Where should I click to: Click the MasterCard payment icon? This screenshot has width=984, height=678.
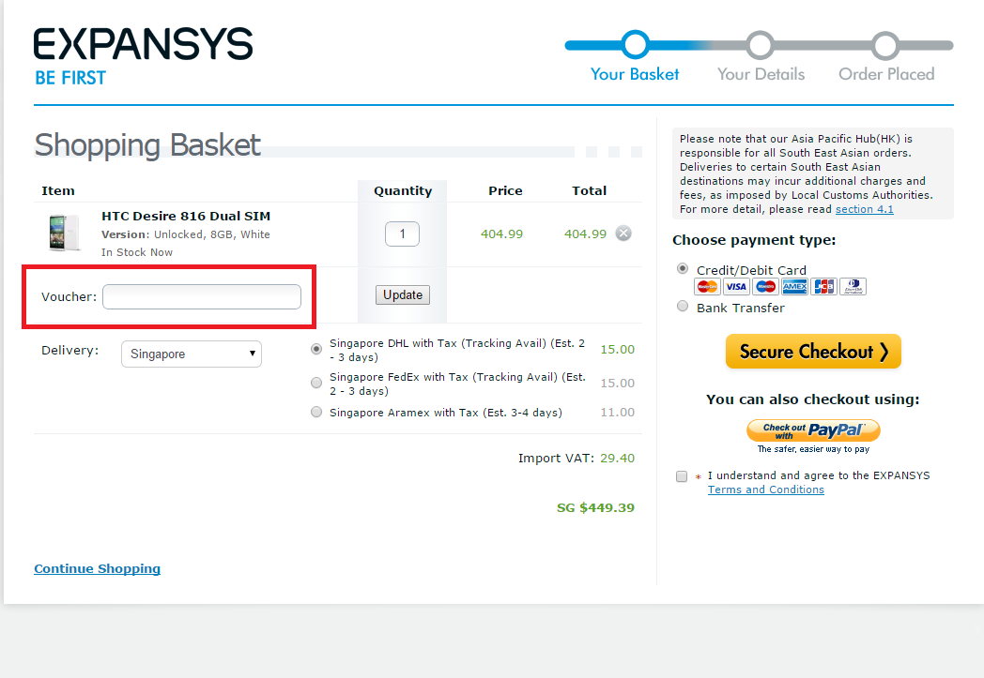coord(707,287)
